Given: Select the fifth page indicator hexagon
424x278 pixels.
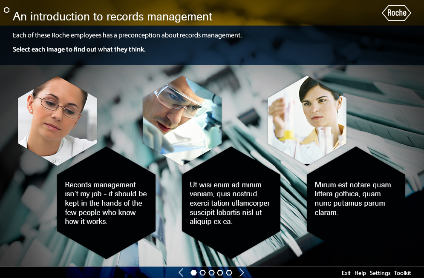Looking at the screenshot, I should [229, 272].
